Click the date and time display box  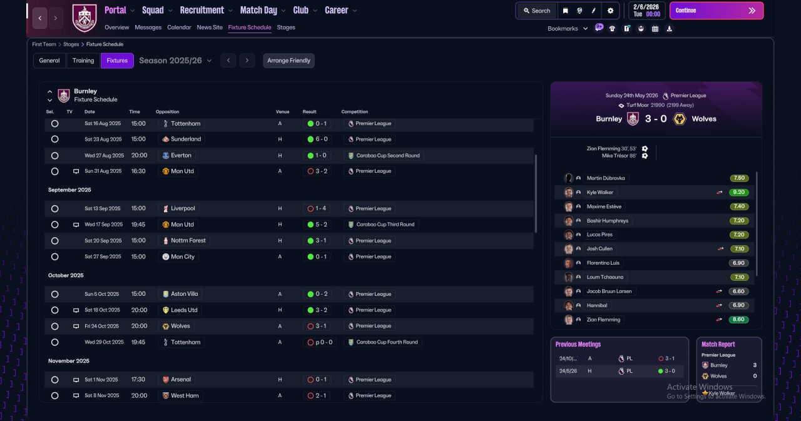point(647,11)
